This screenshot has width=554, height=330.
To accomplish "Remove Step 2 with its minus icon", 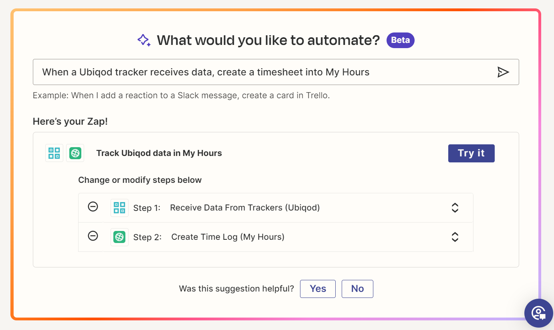I will pos(93,236).
